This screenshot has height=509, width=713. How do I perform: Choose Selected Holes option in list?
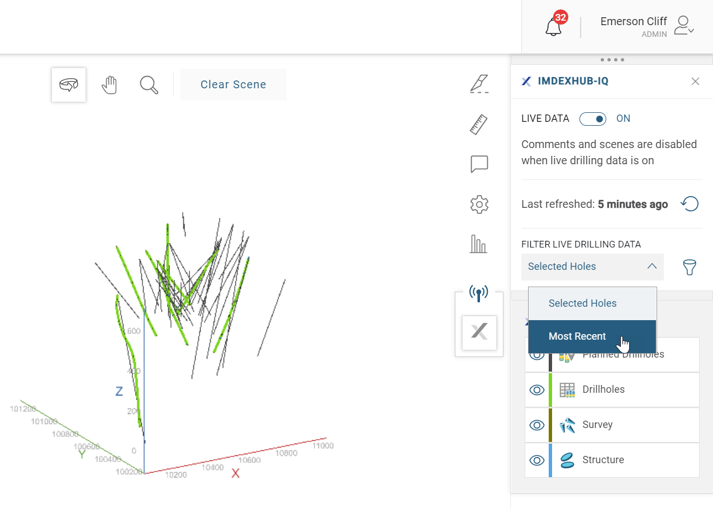pos(592,303)
